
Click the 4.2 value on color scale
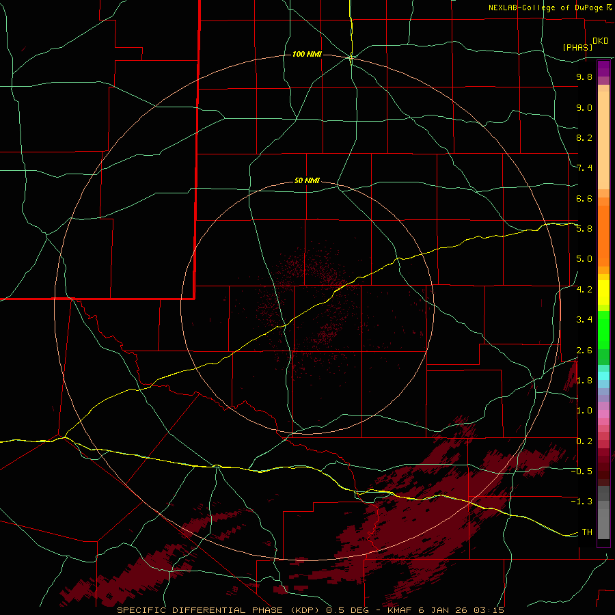(584, 290)
